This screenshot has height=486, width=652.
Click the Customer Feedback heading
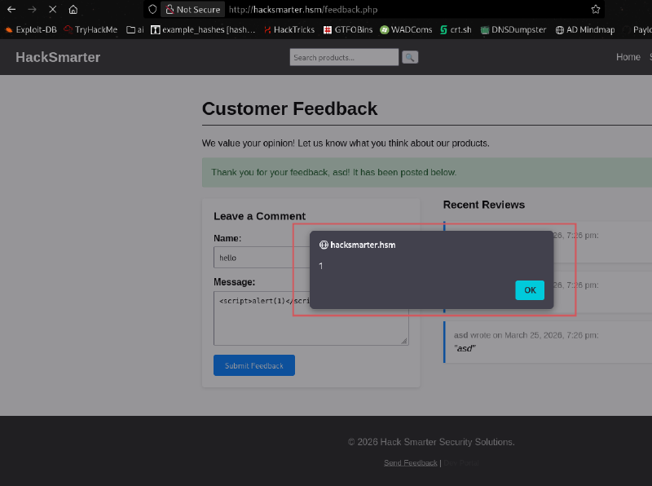(x=289, y=108)
